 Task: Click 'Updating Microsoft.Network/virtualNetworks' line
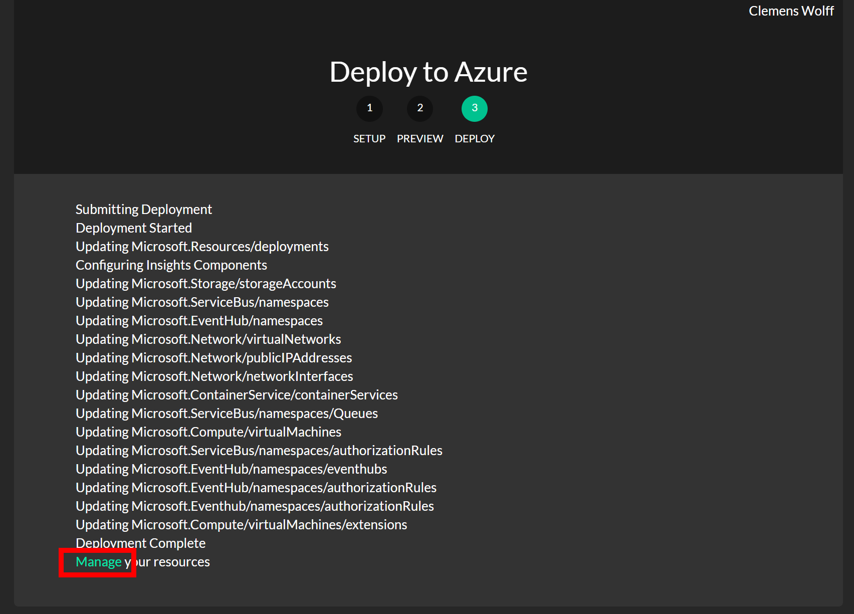208,339
